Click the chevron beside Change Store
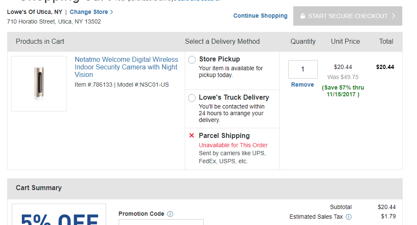Viewport: 417px width, 225px height. [112, 12]
